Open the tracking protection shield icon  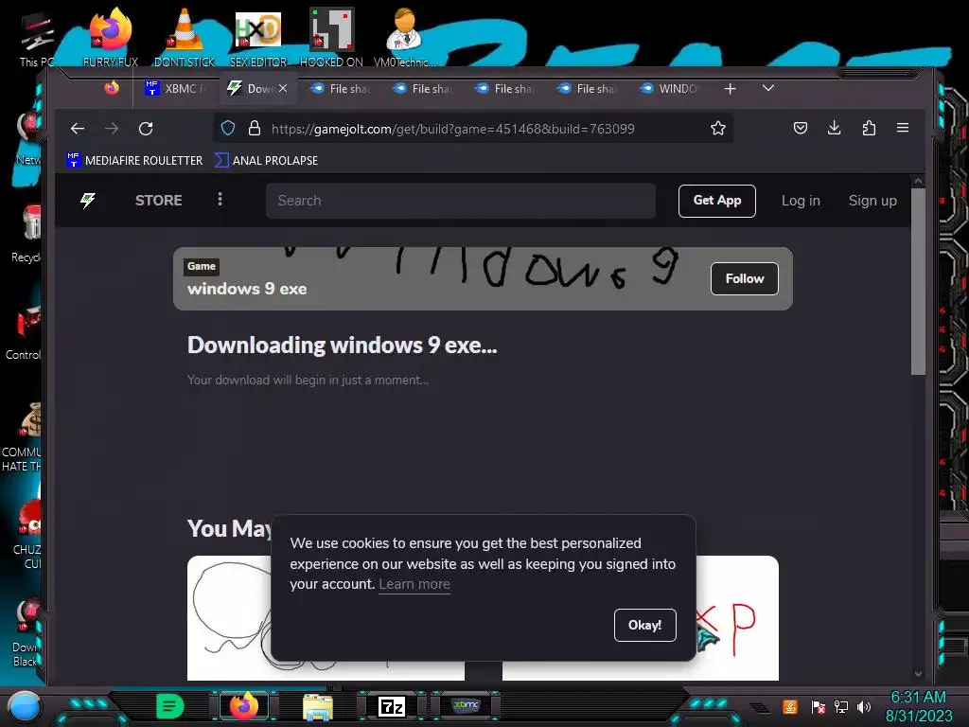[228, 128]
